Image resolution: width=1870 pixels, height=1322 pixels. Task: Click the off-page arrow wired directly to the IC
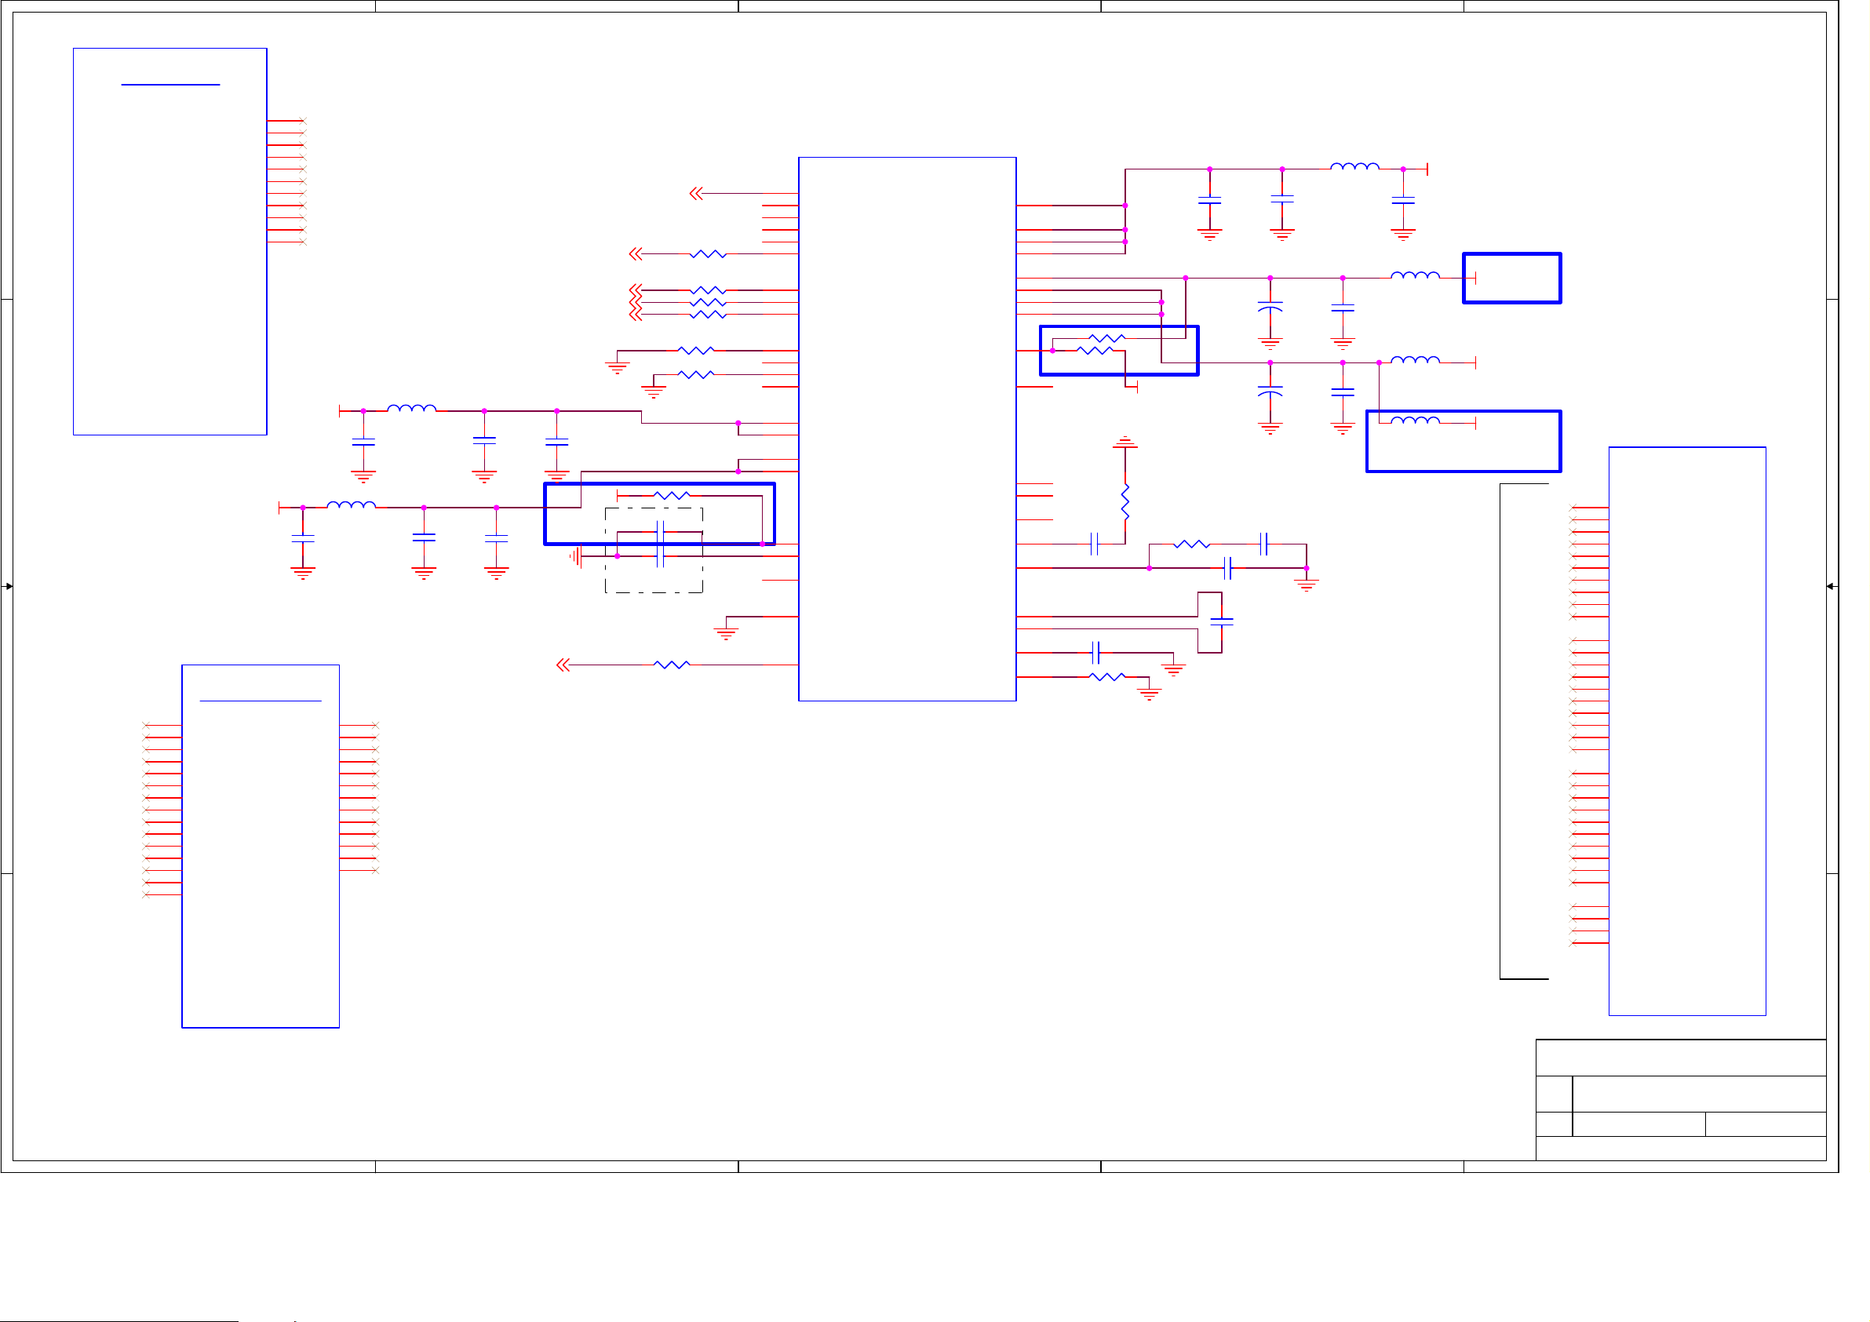point(695,193)
